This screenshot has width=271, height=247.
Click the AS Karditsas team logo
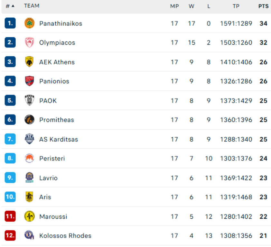29,139
